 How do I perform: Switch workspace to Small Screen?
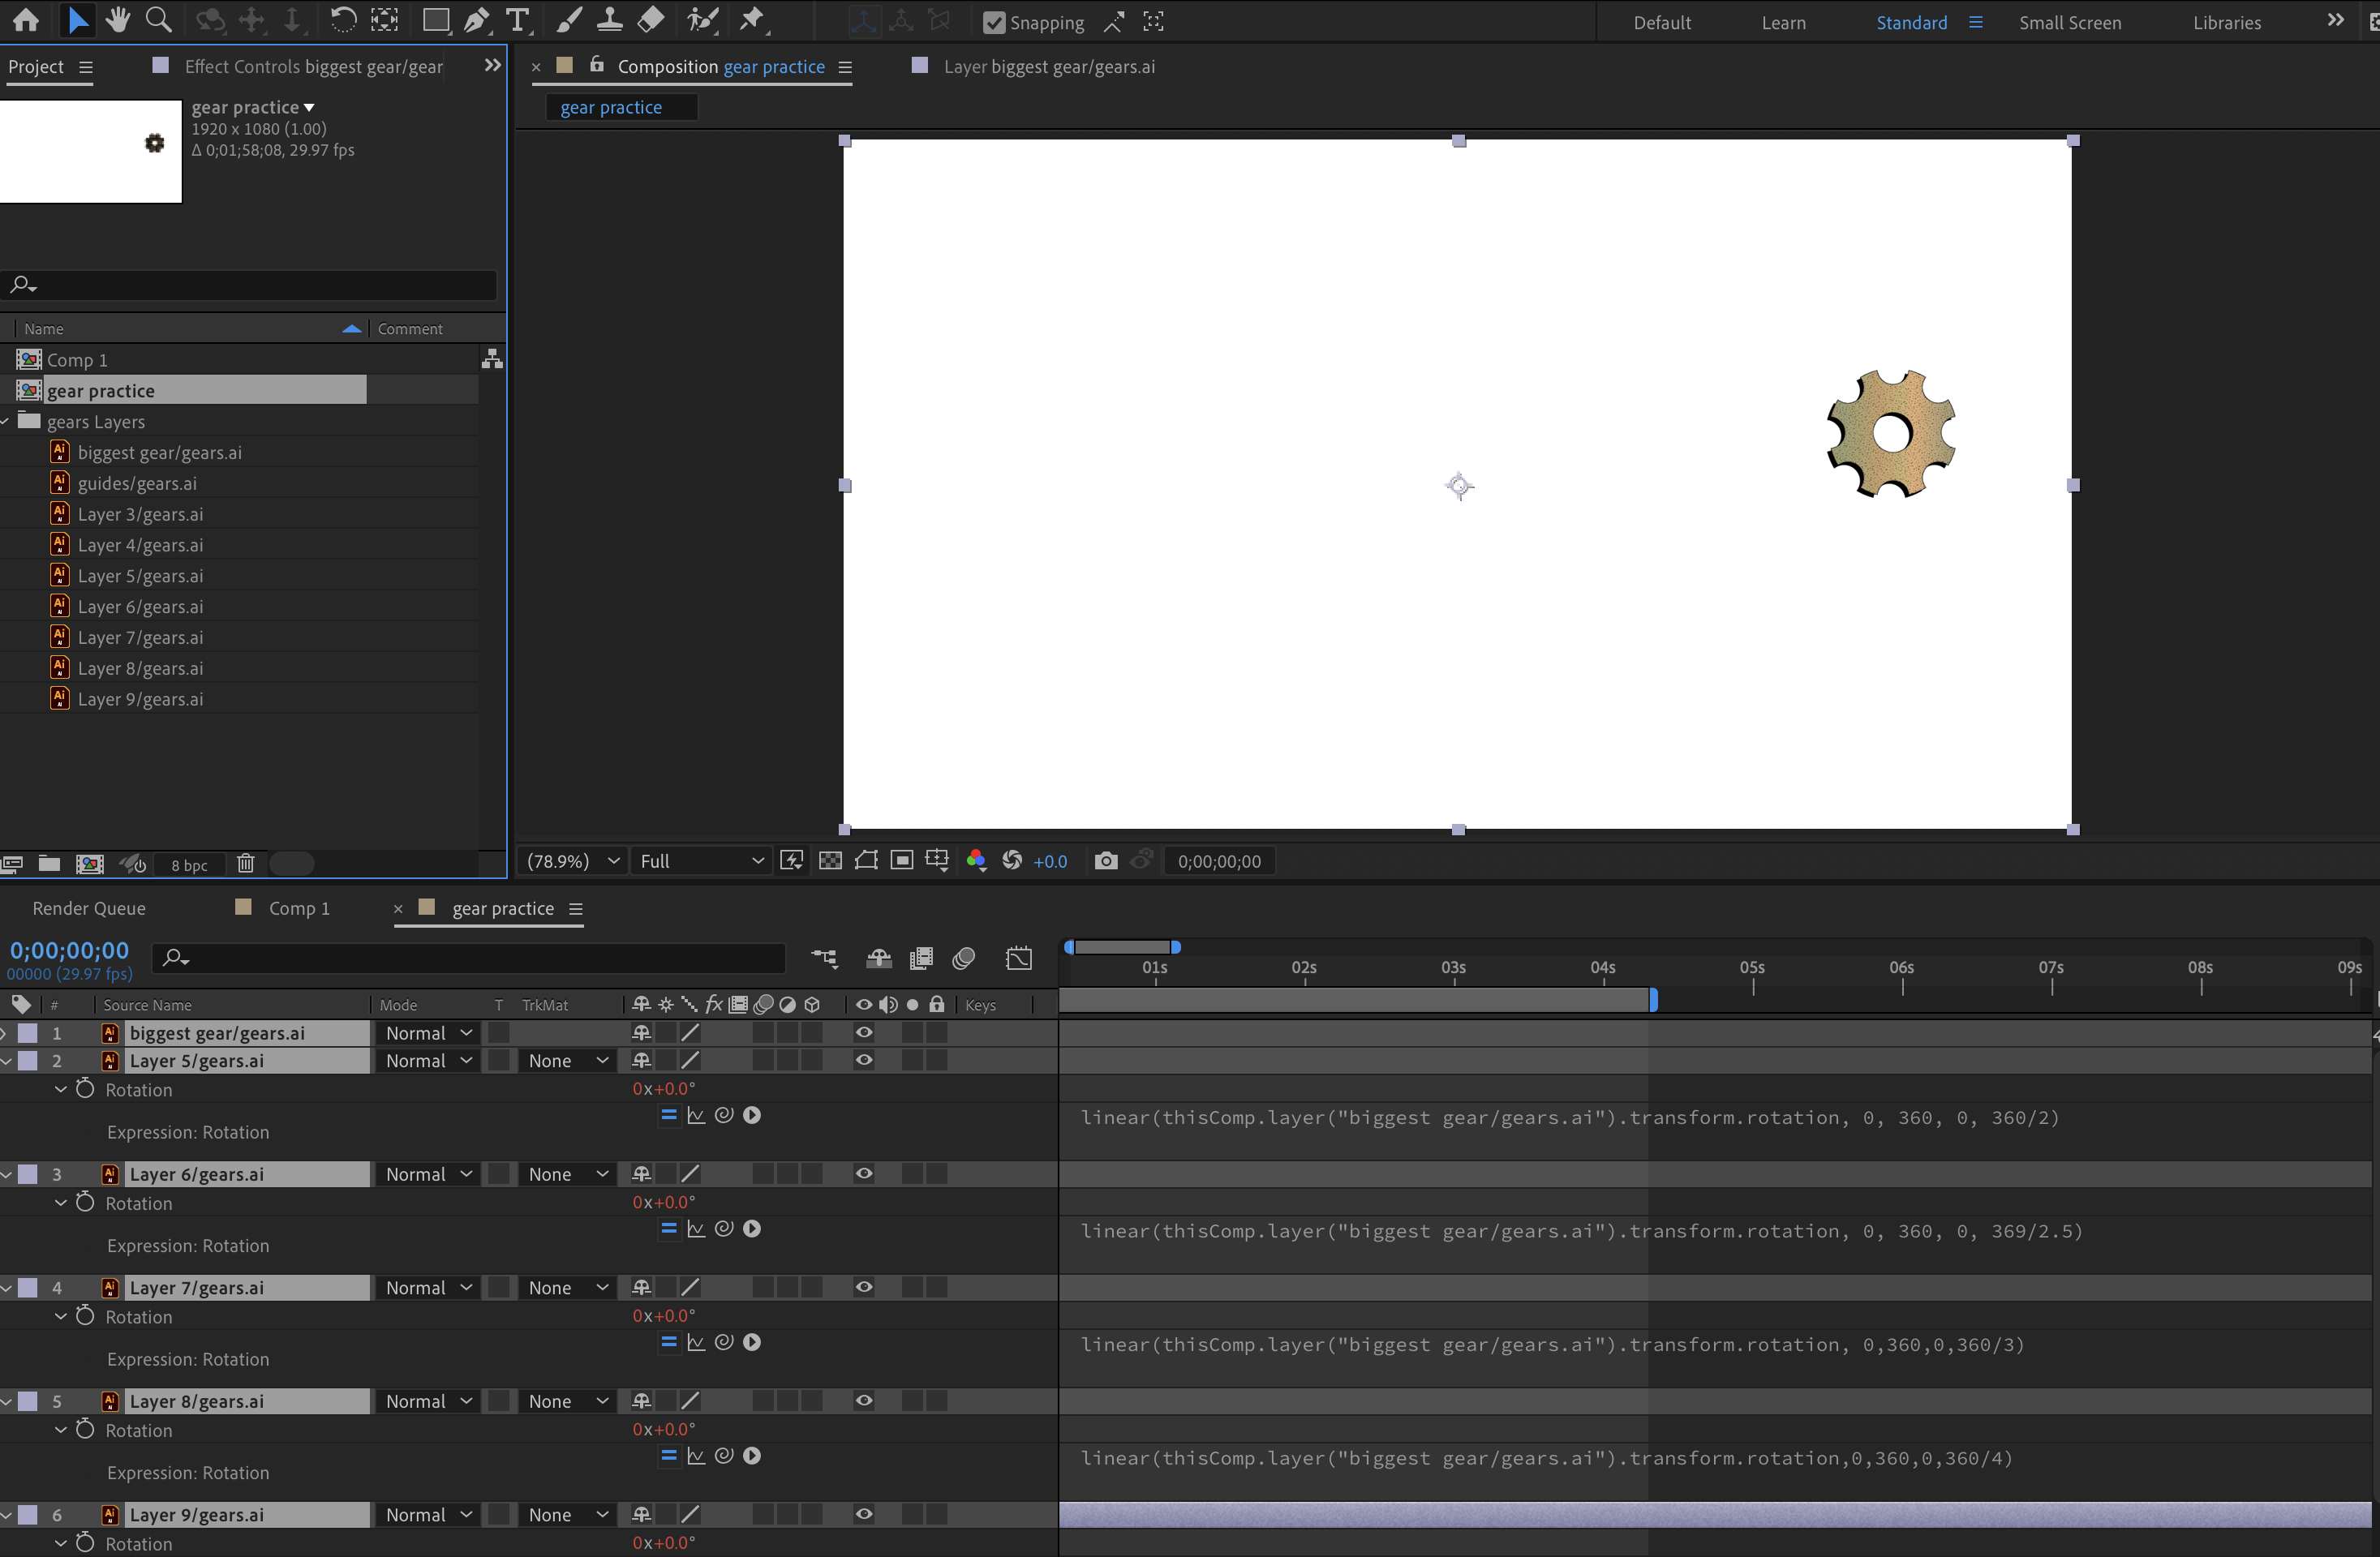click(2070, 22)
